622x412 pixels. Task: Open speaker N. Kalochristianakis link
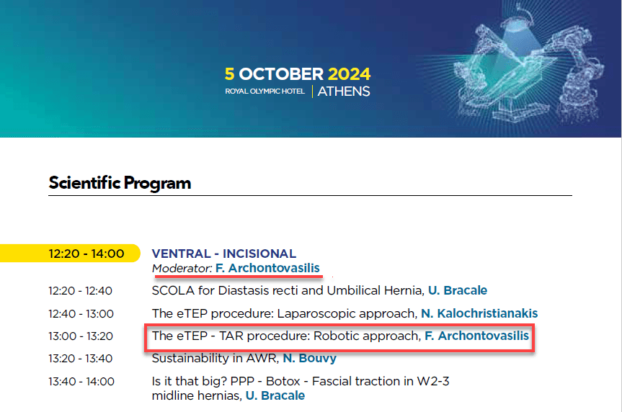point(479,313)
